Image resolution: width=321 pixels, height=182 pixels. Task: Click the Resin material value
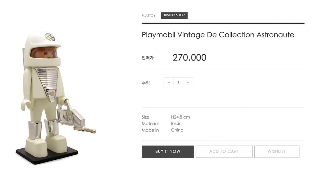point(176,124)
